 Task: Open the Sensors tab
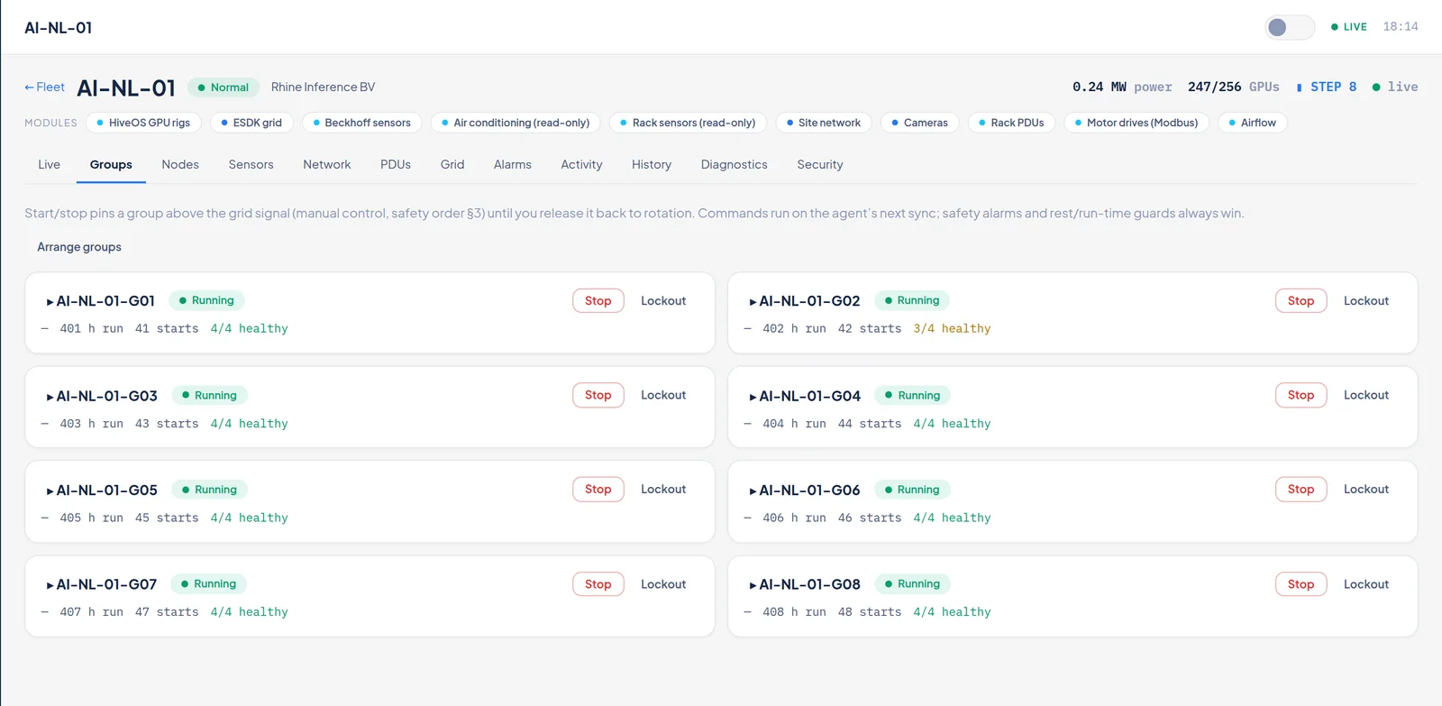pos(251,164)
